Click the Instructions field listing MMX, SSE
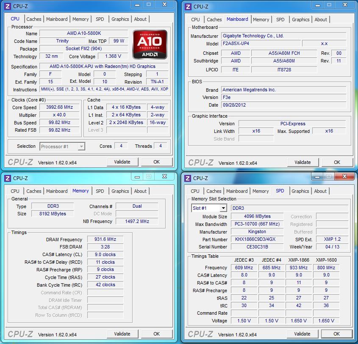The image size is (358, 344). 104,89
